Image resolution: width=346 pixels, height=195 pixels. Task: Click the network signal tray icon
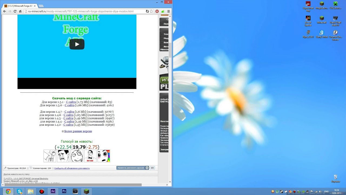[x=316, y=191]
